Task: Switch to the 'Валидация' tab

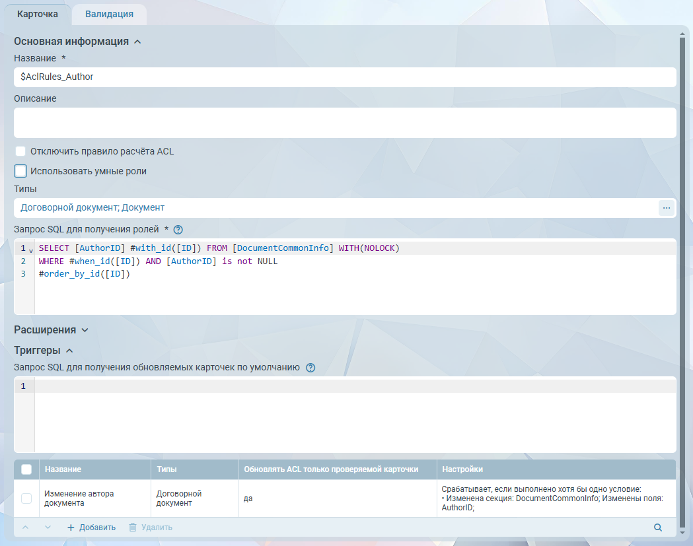Action: [x=109, y=14]
